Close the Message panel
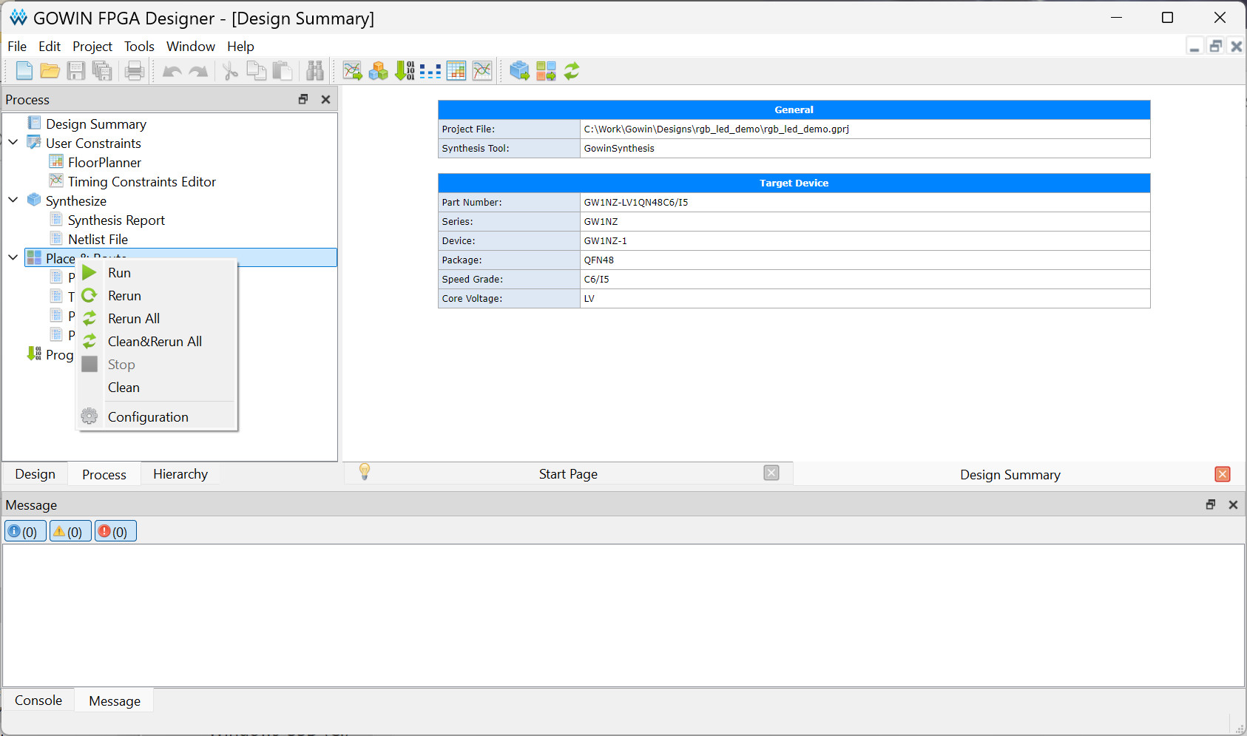Screen dimensions: 1247x736 [1233, 504]
